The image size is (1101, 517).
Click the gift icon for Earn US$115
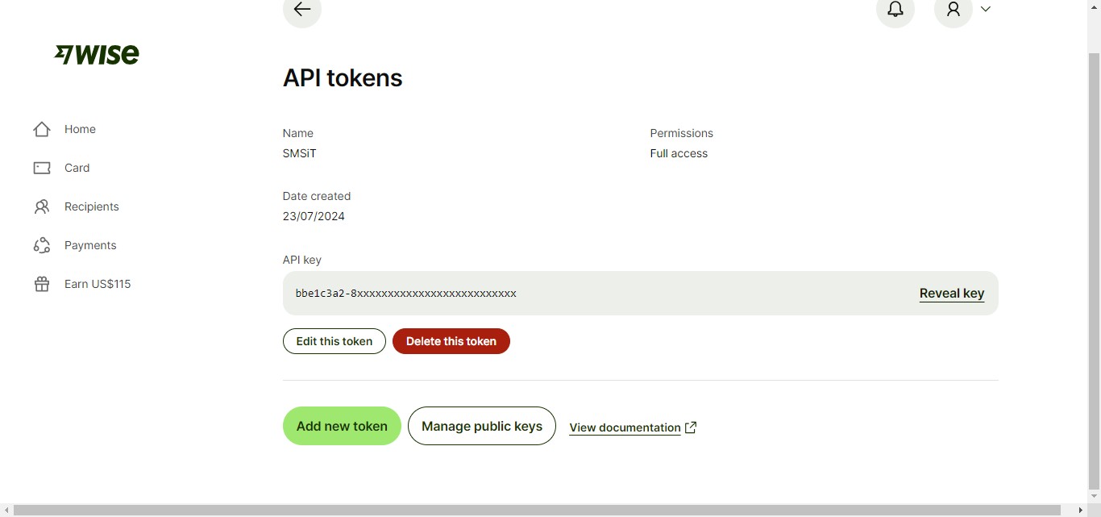[x=42, y=284]
